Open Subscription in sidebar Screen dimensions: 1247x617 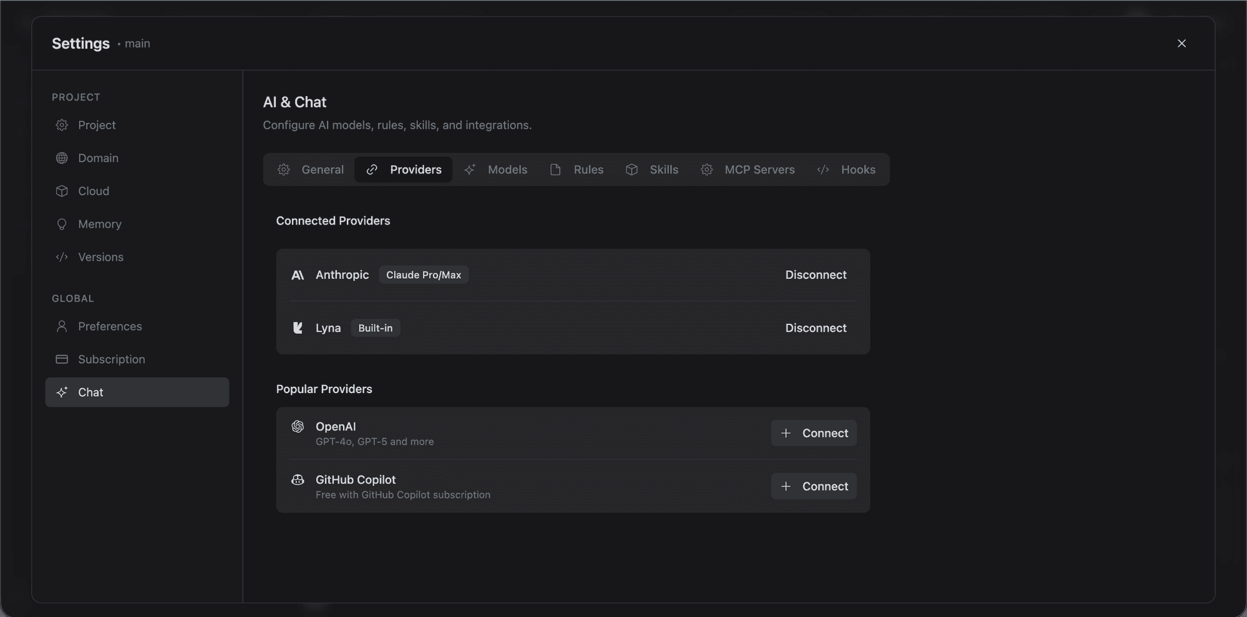click(137, 359)
